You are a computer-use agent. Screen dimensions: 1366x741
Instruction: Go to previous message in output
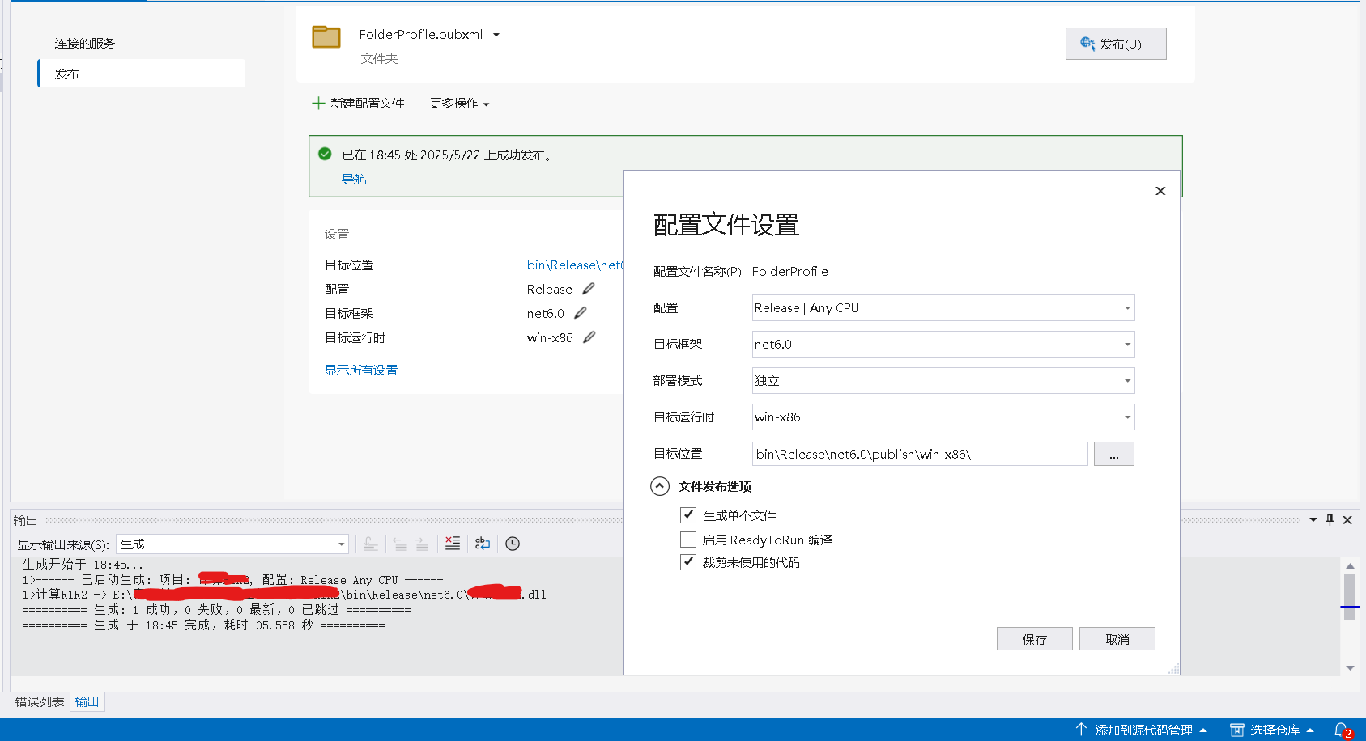pos(401,544)
